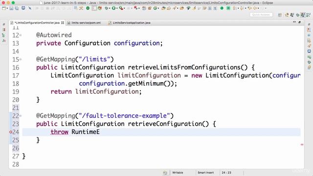This screenshot has width=313, height=176.
Task: Click the 'Smart Insert' status bar entry
Action: (x=205, y=173)
